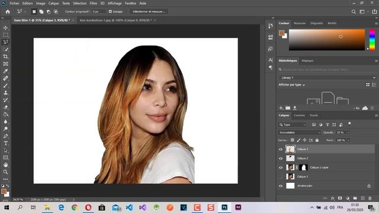Select the Pen tool
379x213 pixels.
click(5, 136)
